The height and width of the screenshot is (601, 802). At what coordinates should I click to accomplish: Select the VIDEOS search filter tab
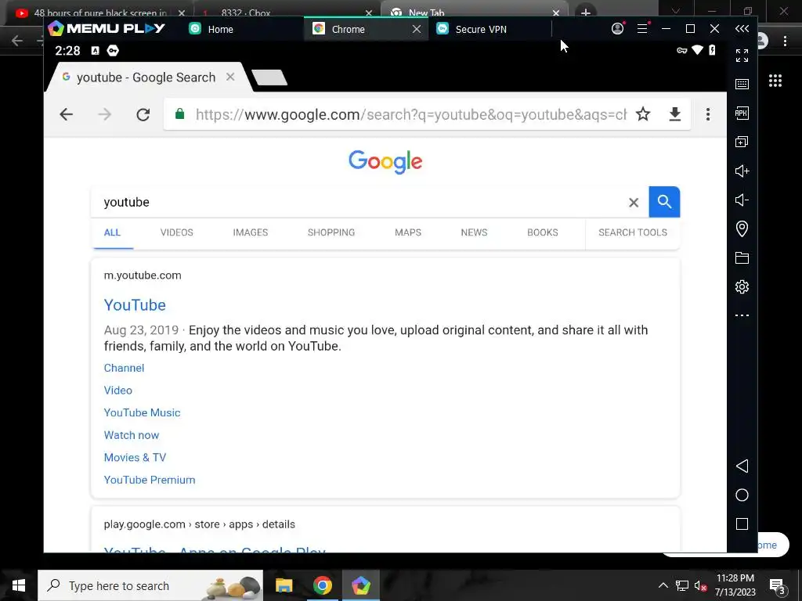pos(177,232)
